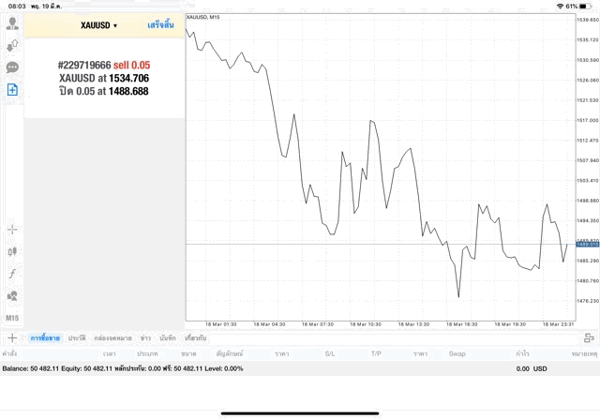Switch to the ประวัติ tab
The image size is (600, 419).
77,337
